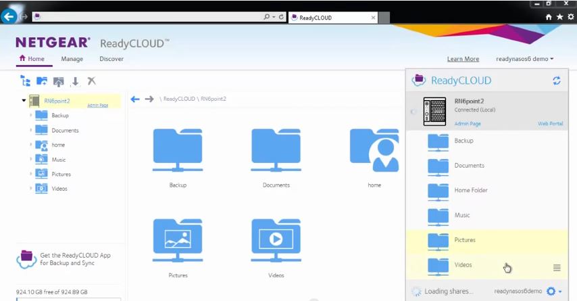Switch to the Discover tab
Viewport: 577px width, 301px height.
(x=111, y=59)
